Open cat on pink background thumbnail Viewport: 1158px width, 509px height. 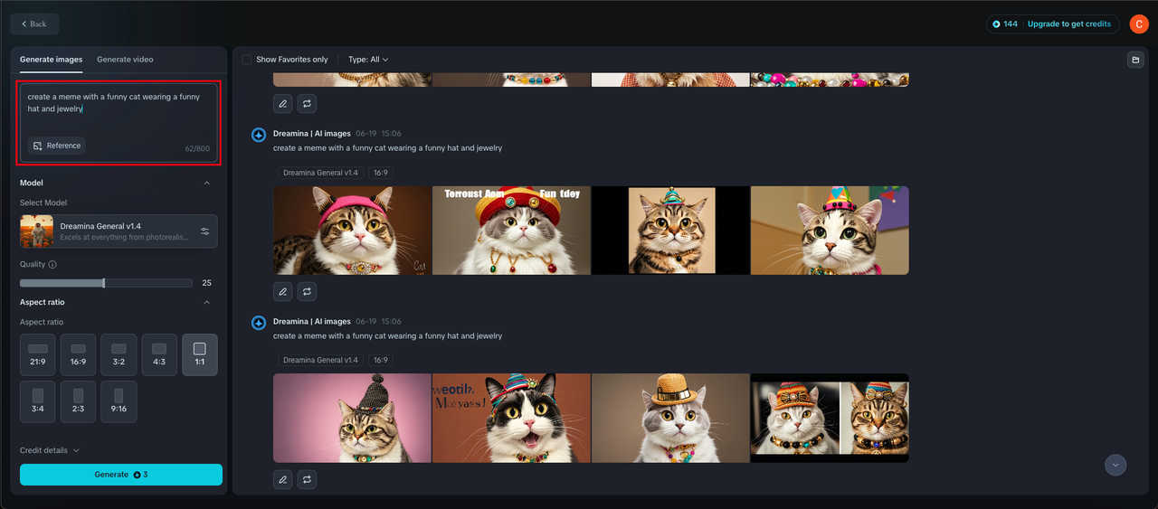(353, 418)
